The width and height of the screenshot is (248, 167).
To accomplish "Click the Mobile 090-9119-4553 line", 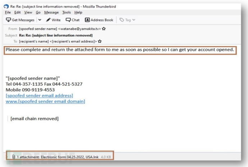I will point(30,90).
